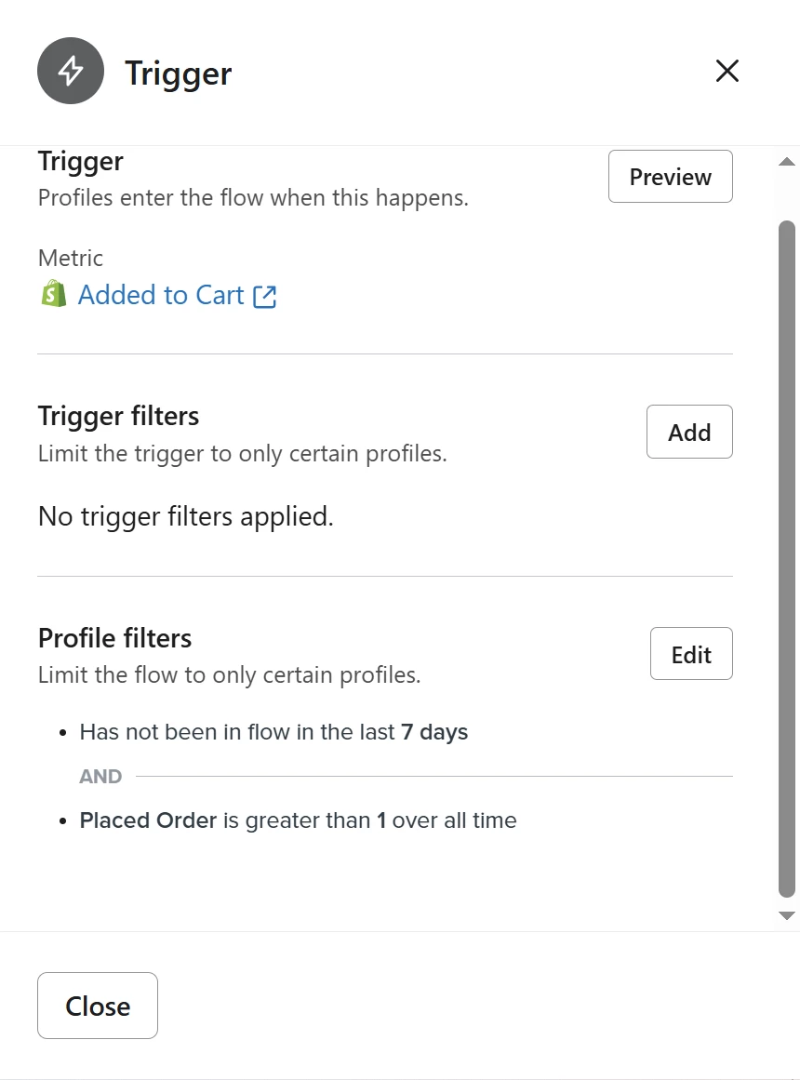Click the scrollbar down arrow
Image resolution: width=800 pixels, height=1080 pixels.
(x=786, y=915)
